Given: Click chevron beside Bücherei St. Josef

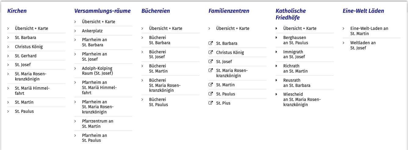Looking at the screenshot, I should click(142, 52).
